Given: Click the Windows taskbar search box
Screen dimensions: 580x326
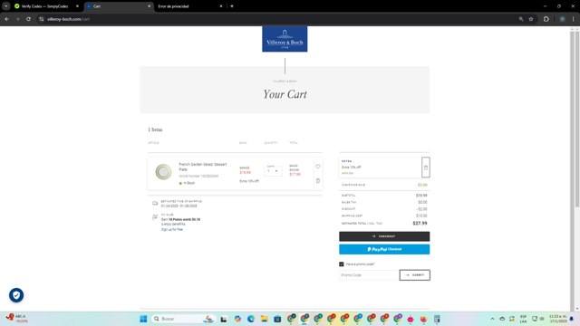Looking at the screenshot, I should (x=183, y=319).
